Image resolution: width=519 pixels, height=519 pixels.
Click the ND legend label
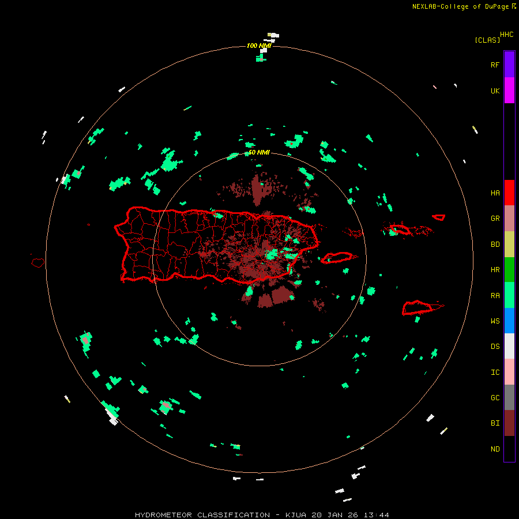(495, 449)
